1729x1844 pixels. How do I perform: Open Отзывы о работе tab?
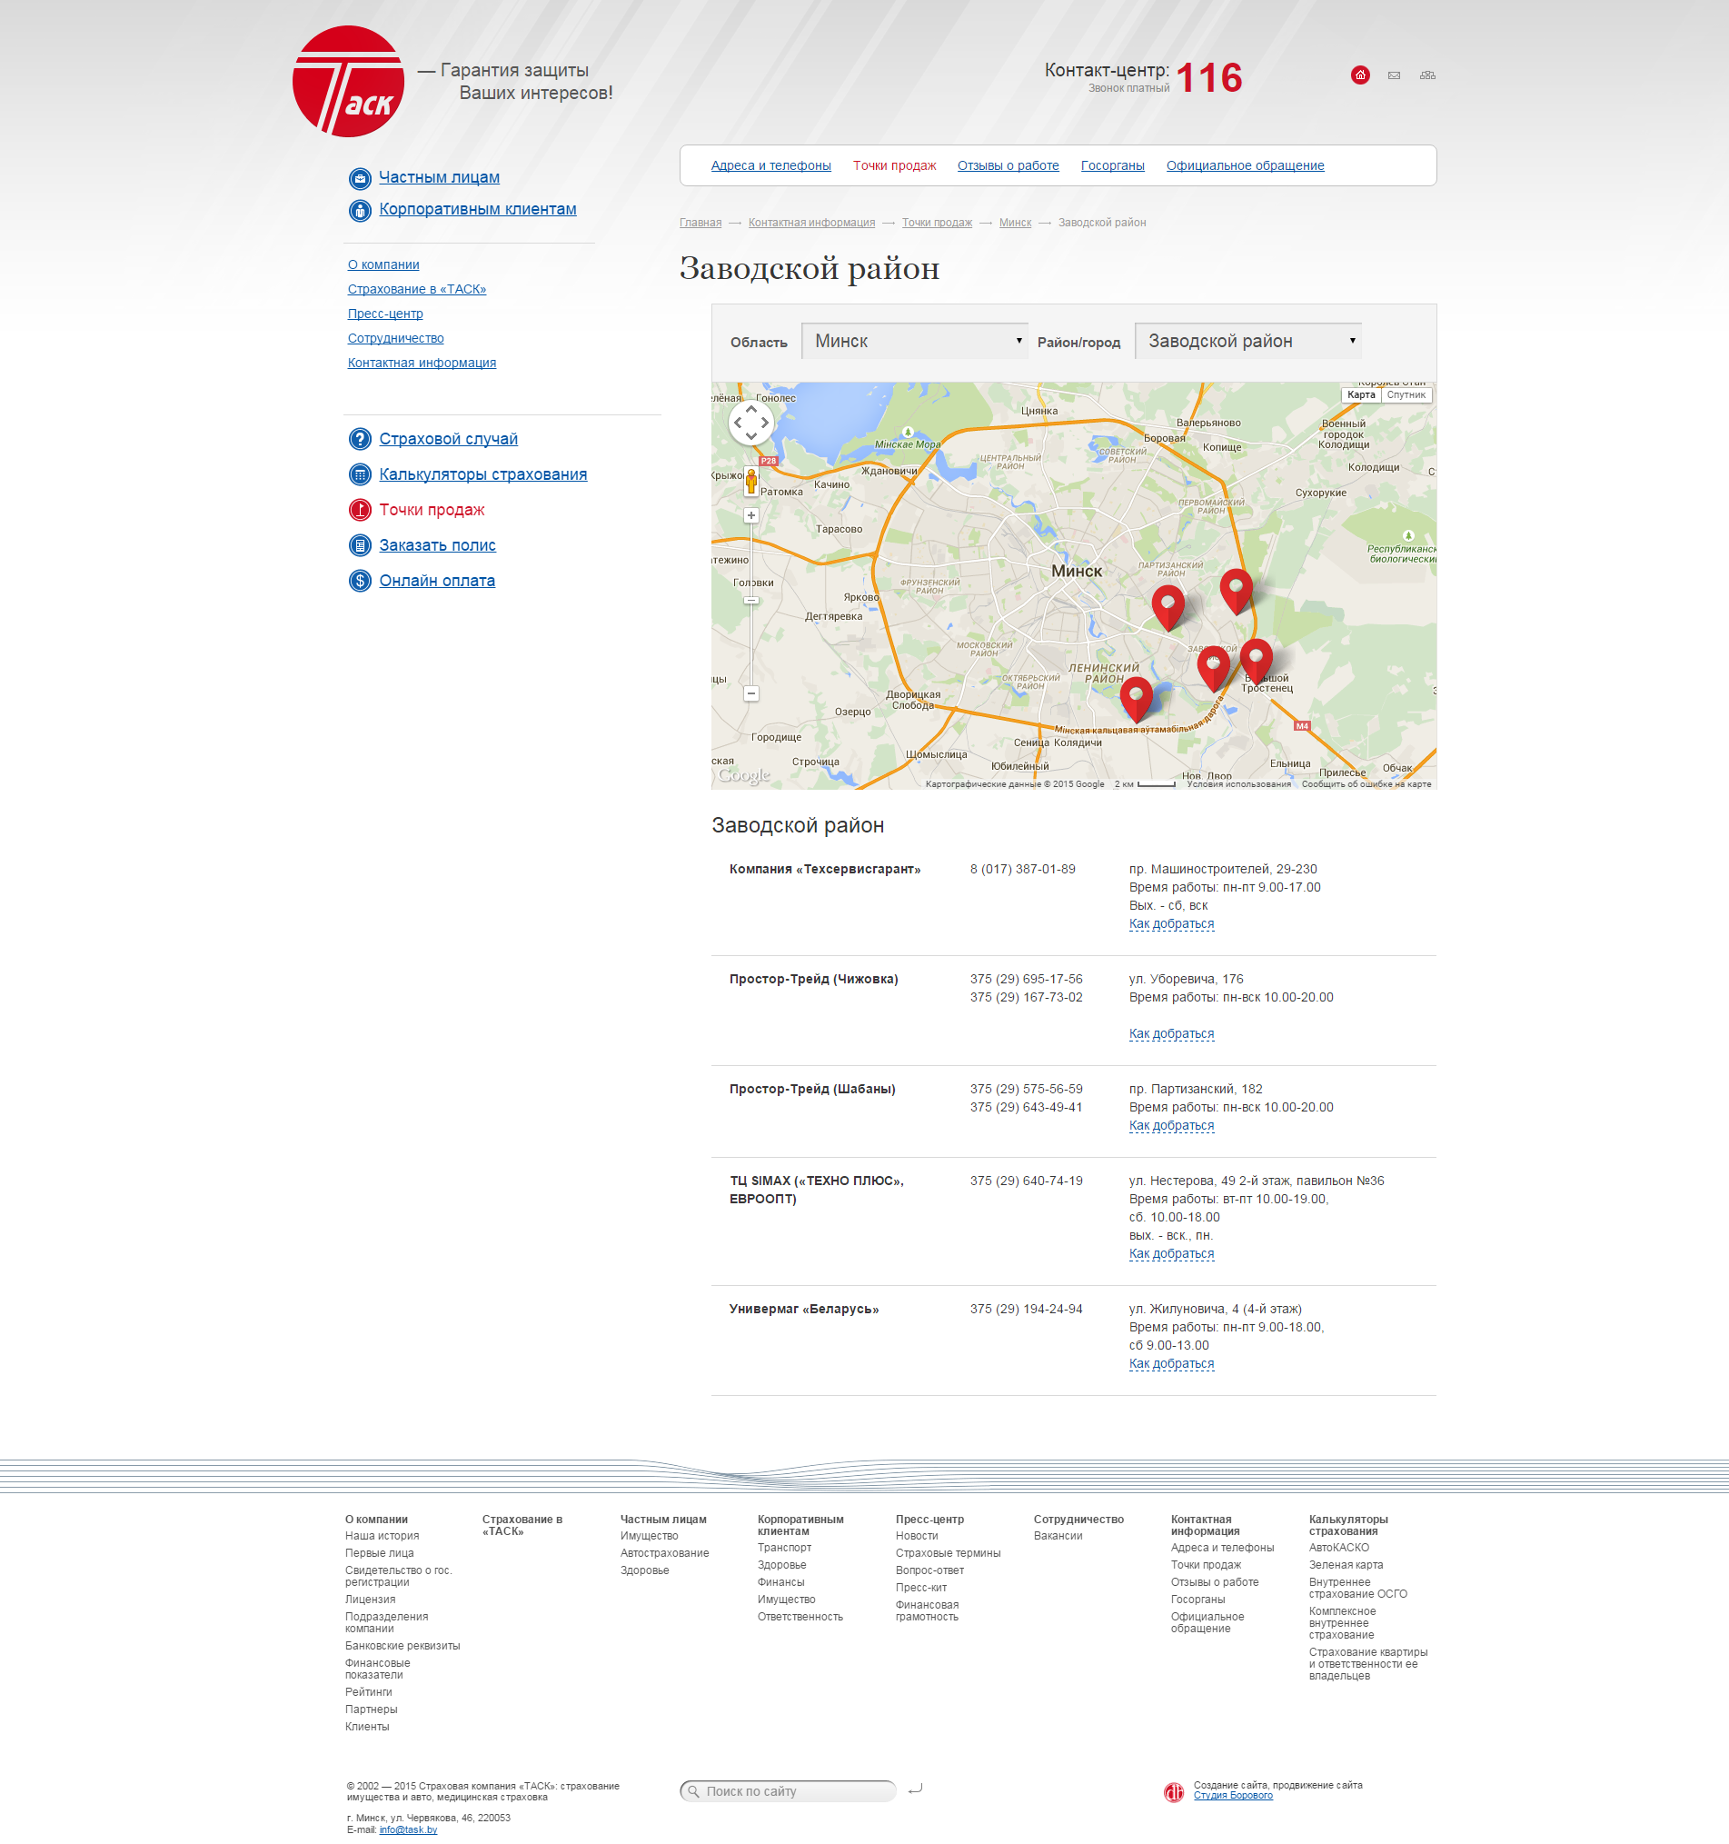pos(1008,166)
